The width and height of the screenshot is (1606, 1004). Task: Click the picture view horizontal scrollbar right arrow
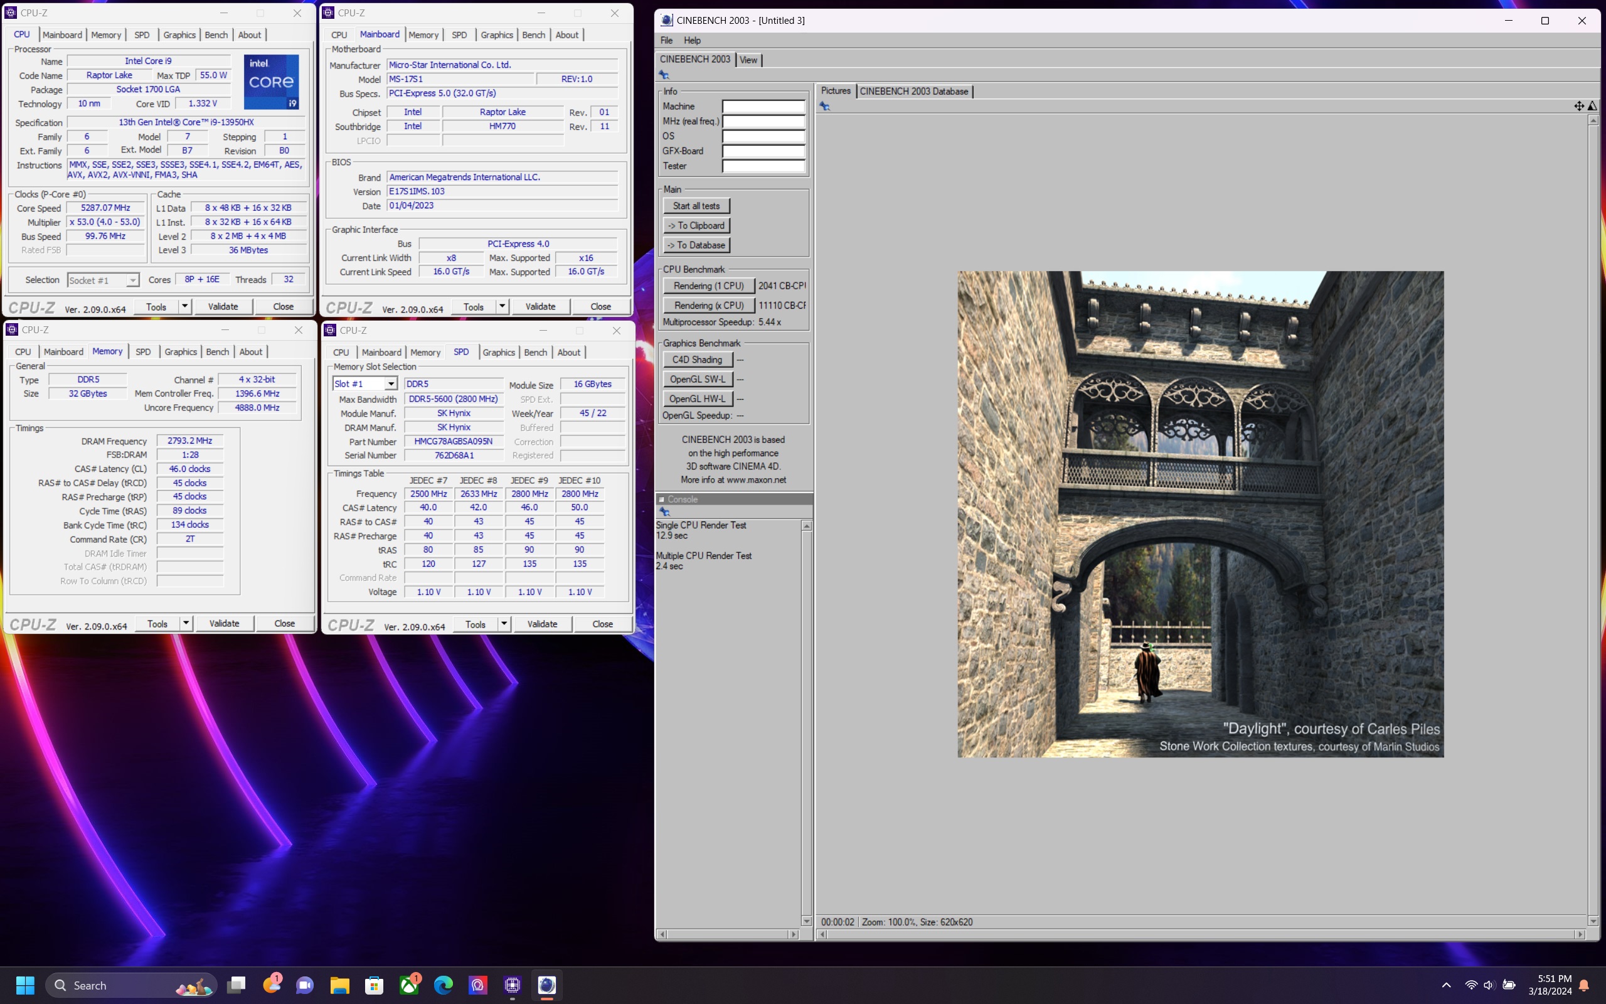point(1580,934)
